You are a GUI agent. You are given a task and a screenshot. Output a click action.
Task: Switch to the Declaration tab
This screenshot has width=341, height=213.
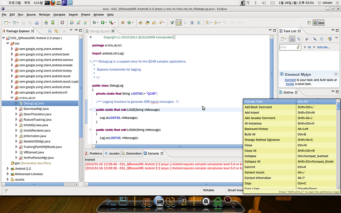pos(131,153)
